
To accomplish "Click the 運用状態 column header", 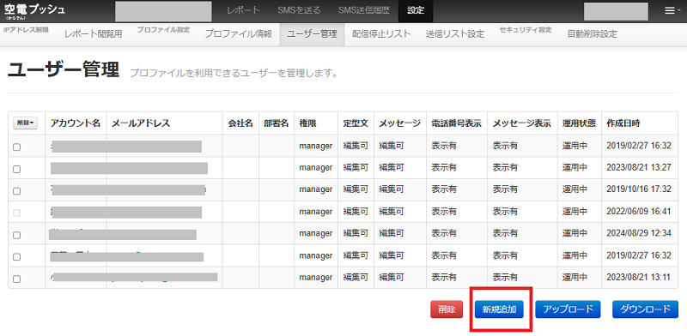I will pyautogui.click(x=579, y=123).
